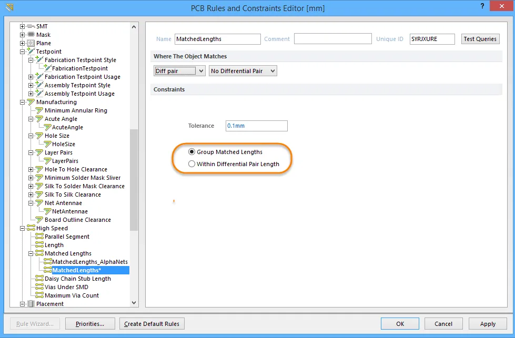Open the Diff pair object dropdown
This screenshot has height=338, width=515.
point(179,71)
